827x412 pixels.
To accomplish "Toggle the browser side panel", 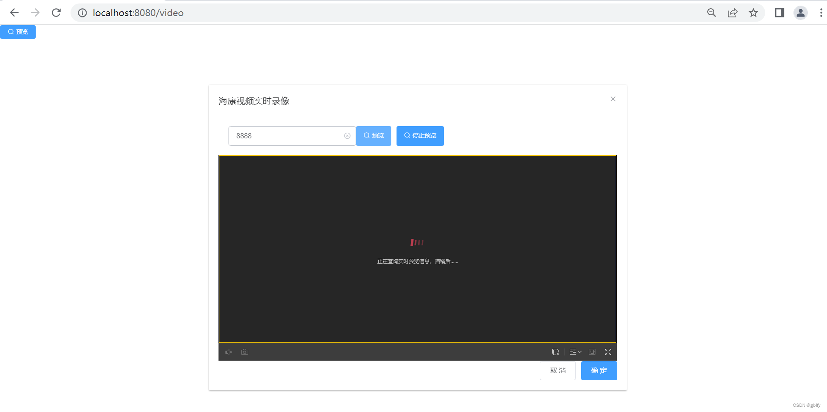I will [780, 13].
